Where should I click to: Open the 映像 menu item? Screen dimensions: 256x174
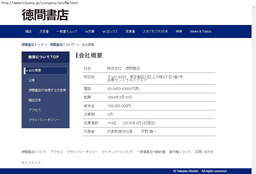tap(179, 31)
